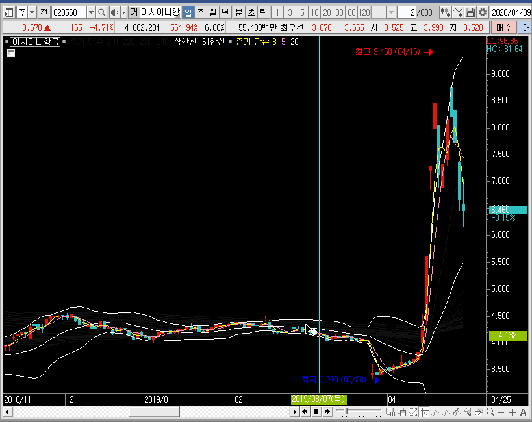Click the plus zoom in icon
This screenshot has height=422, width=532.
[513, 412]
